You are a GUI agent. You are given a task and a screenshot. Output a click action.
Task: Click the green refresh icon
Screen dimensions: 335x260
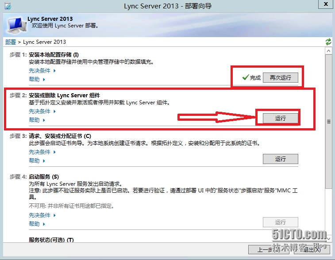point(328,42)
